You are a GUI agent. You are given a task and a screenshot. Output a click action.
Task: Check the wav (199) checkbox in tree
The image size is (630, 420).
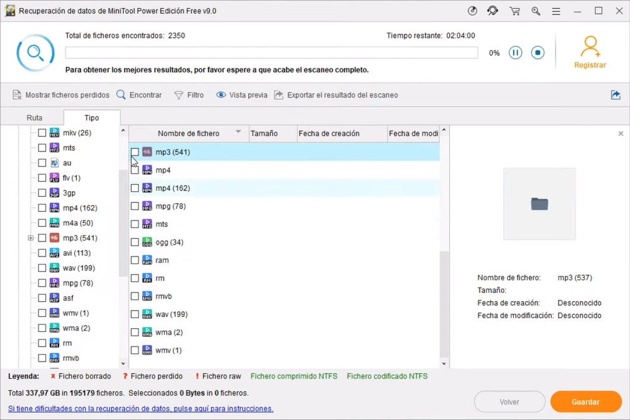[42, 268]
